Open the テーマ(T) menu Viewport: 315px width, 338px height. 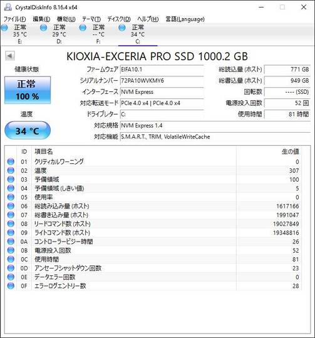[91, 19]
